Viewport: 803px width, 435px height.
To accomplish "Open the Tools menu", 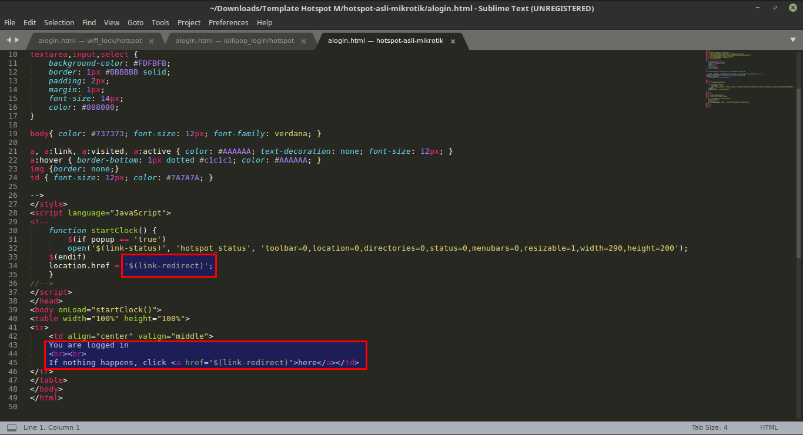I will click(x=160, y=22).
